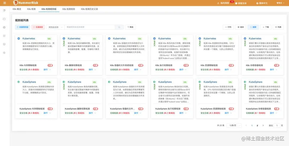Image resolution: width=289 pixels, height=146 pixels.
Task: Open 站内消息 notifications link
Action: (225, 3)
